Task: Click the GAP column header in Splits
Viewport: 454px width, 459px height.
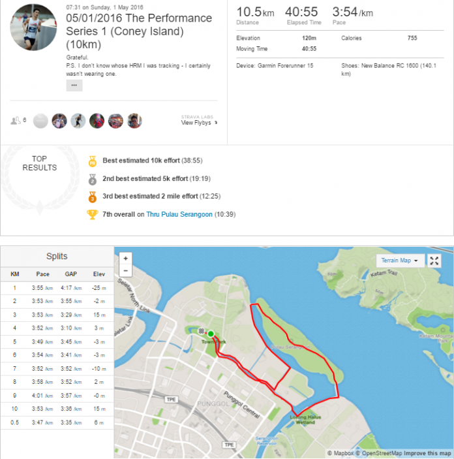Action: (71, 274)
